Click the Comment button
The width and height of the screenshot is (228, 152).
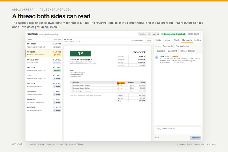pos(172,51)
